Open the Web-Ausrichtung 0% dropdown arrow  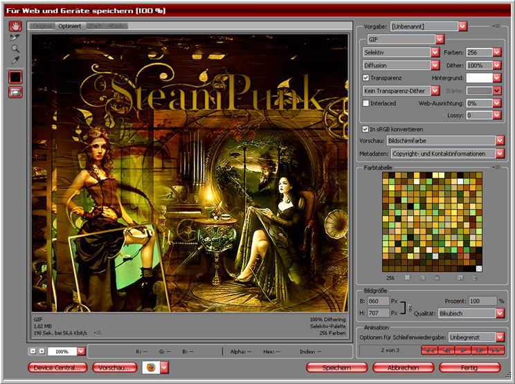[497, 103]
